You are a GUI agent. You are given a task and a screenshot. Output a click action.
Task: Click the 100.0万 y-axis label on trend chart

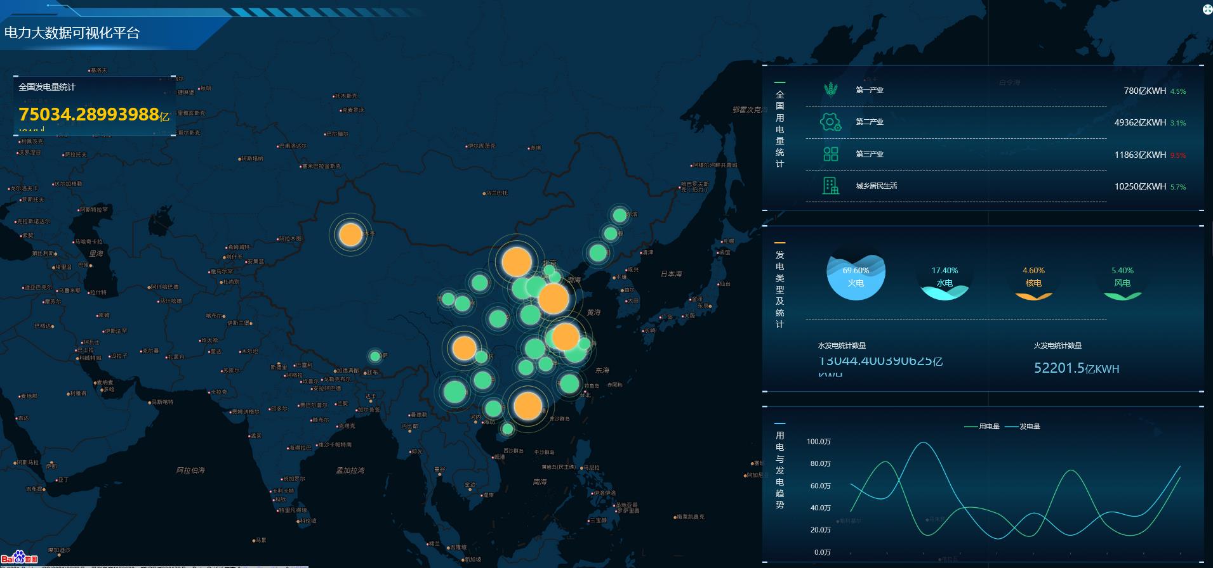point(818,442)
